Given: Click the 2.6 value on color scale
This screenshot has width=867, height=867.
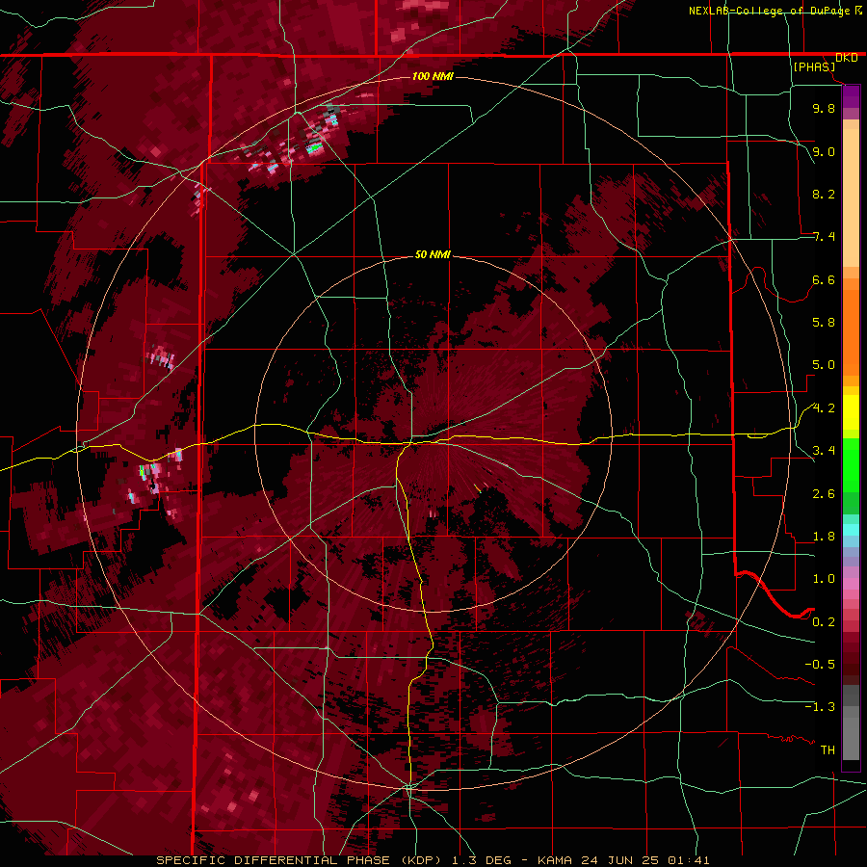Looking at the screenshot, I should coord(824,494).
